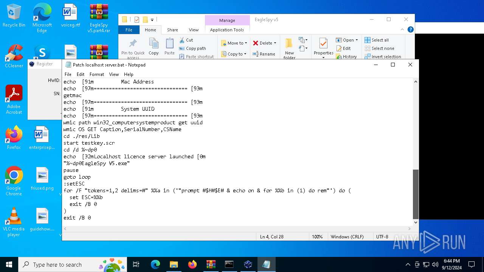Click Edit in Explorer ribbon
484x272 pixels.
coord(343,48)
